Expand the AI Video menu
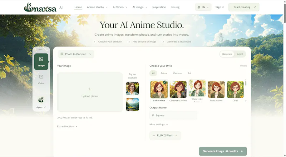 [120, 7]
